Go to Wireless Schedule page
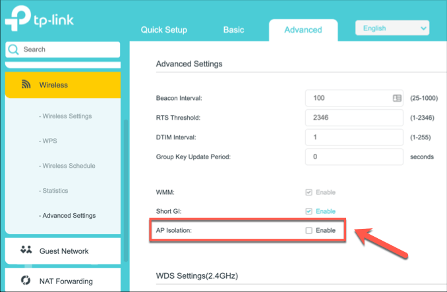Screen dimensions: 447x292 67,166
